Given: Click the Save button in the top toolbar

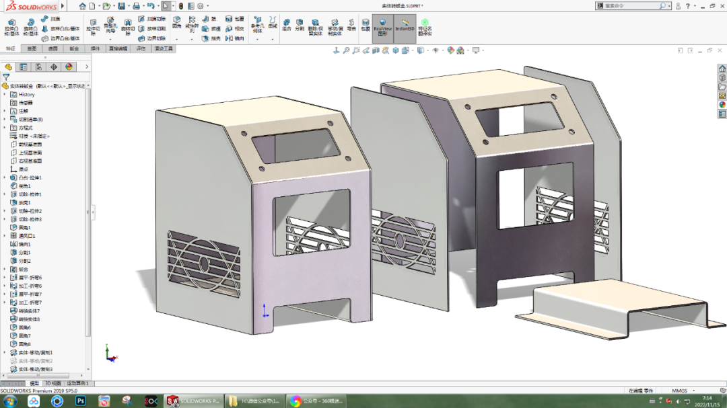Looking at the screenshot, I should point(122,5).
